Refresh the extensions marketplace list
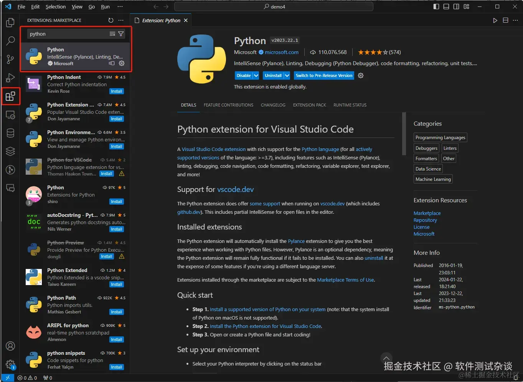The width and height of the screenshot is (523, 382). [111, 20]
